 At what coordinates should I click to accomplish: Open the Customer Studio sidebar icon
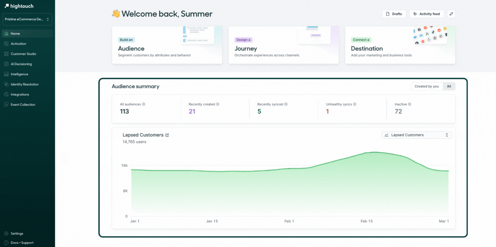pos(6,54)
